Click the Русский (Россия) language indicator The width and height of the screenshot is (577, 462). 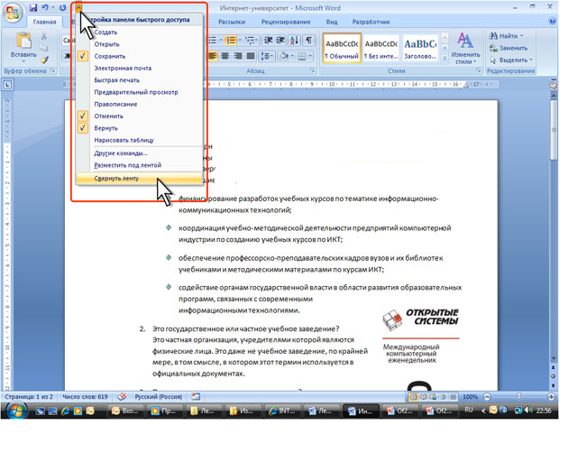pos(159,397)
